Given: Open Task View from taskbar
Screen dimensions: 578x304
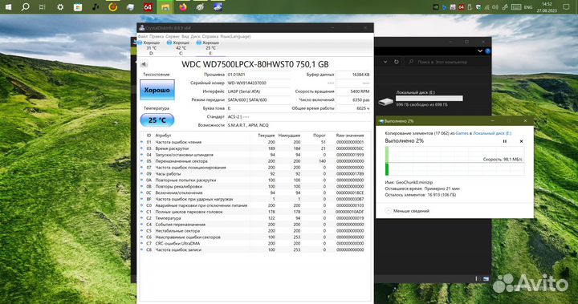Looking at the screenshot, I should pyautogui.click(x=42, y=6).
